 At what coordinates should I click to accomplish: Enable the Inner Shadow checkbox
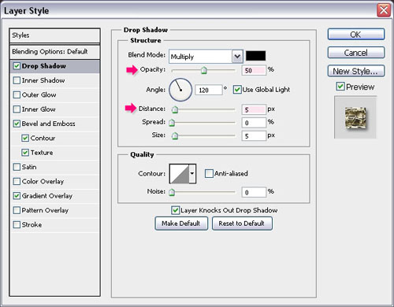pos(17,80)
